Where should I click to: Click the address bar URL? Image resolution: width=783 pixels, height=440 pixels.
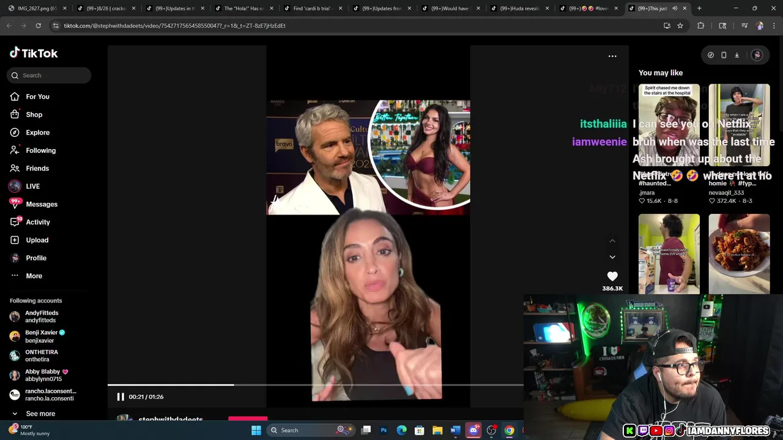[175, 26]
